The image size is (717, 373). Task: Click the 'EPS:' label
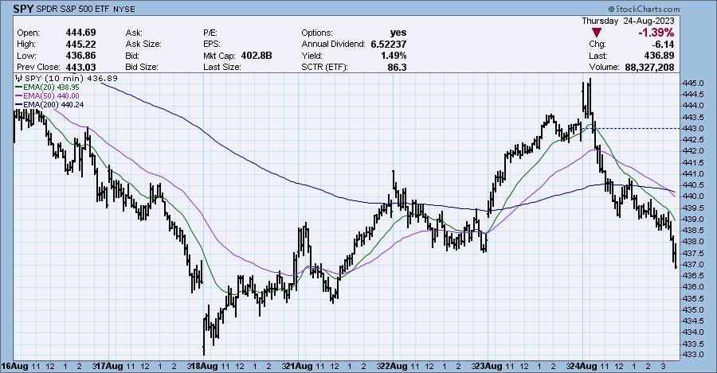(x=212, y=45)
